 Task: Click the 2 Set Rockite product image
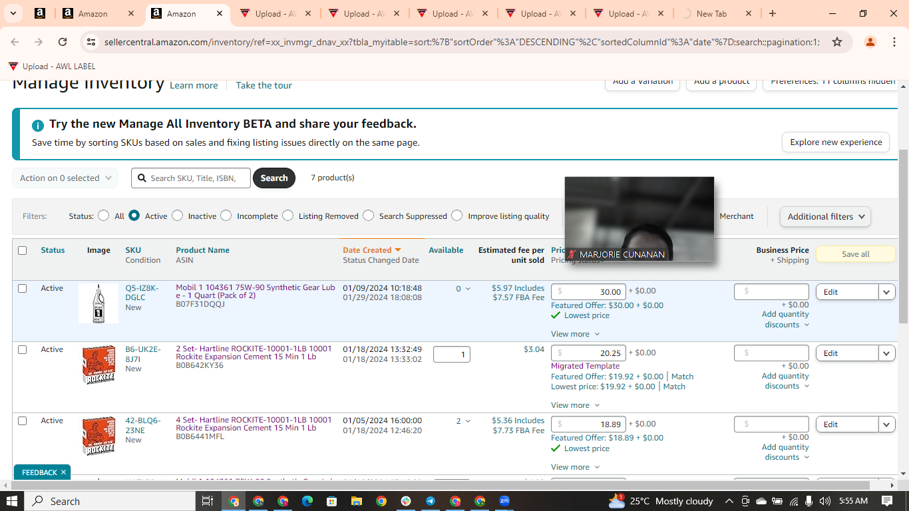[x=98, y=365]
